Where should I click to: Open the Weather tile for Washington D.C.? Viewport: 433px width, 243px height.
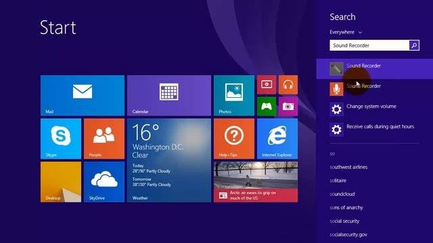click(x=169, y=161)
